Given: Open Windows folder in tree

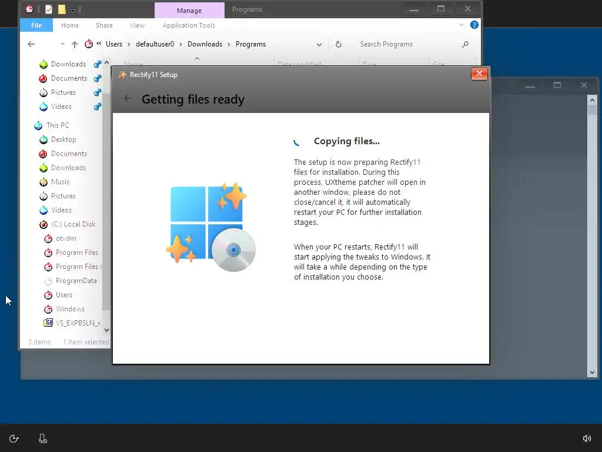Looking at the screenshot, I should [x=70, y=309].
